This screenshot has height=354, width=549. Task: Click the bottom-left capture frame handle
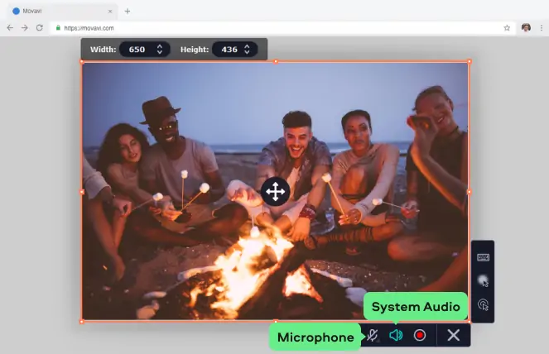[82, 322]
